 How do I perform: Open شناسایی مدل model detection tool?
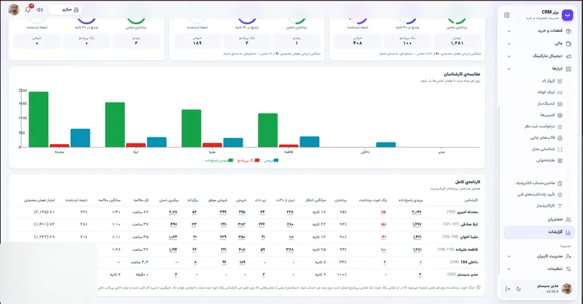pos(547,149)
